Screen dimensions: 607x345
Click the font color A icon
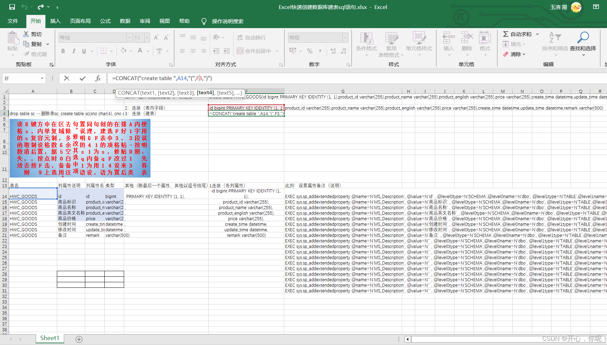coord(140,51)
